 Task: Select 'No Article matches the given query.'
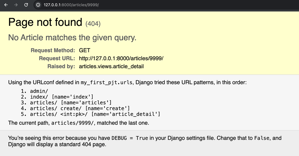tap(72, 38)
